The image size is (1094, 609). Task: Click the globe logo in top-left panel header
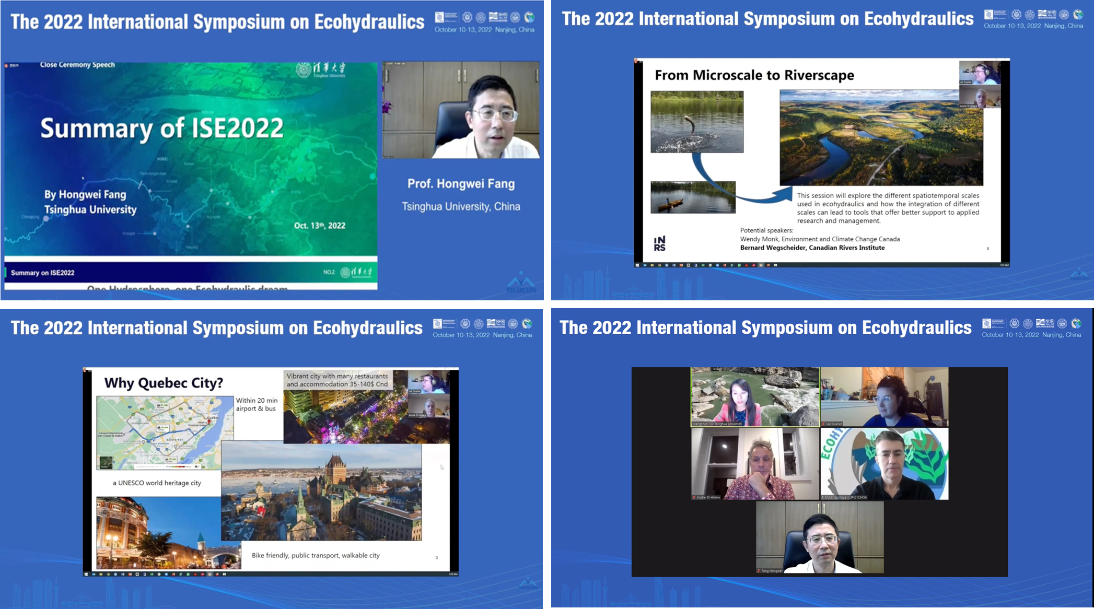(529, 17)
